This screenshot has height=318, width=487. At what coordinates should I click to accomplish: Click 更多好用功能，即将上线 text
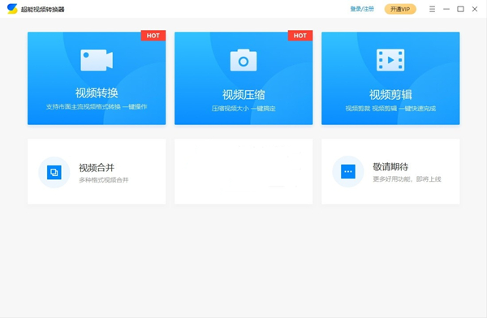coord(407,179)
